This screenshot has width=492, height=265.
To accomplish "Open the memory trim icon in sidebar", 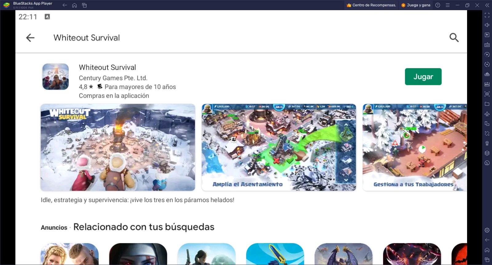I will pyautogui.click(x=487, y=74).
